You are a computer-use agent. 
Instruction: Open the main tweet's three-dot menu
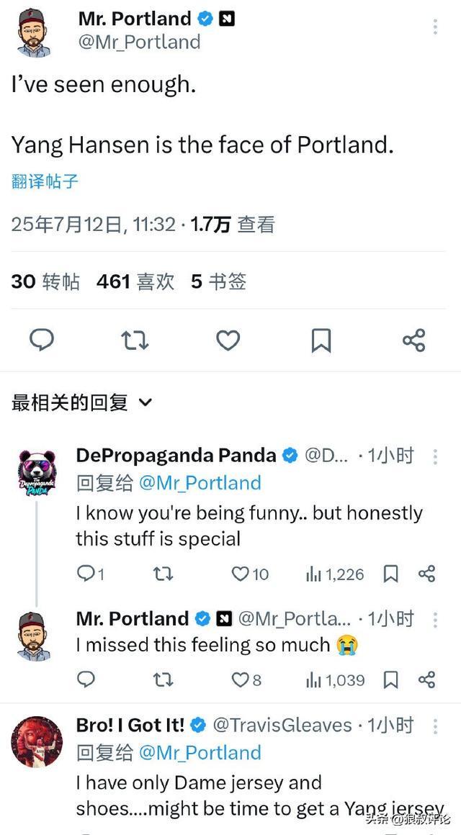(x=435, y=27)
